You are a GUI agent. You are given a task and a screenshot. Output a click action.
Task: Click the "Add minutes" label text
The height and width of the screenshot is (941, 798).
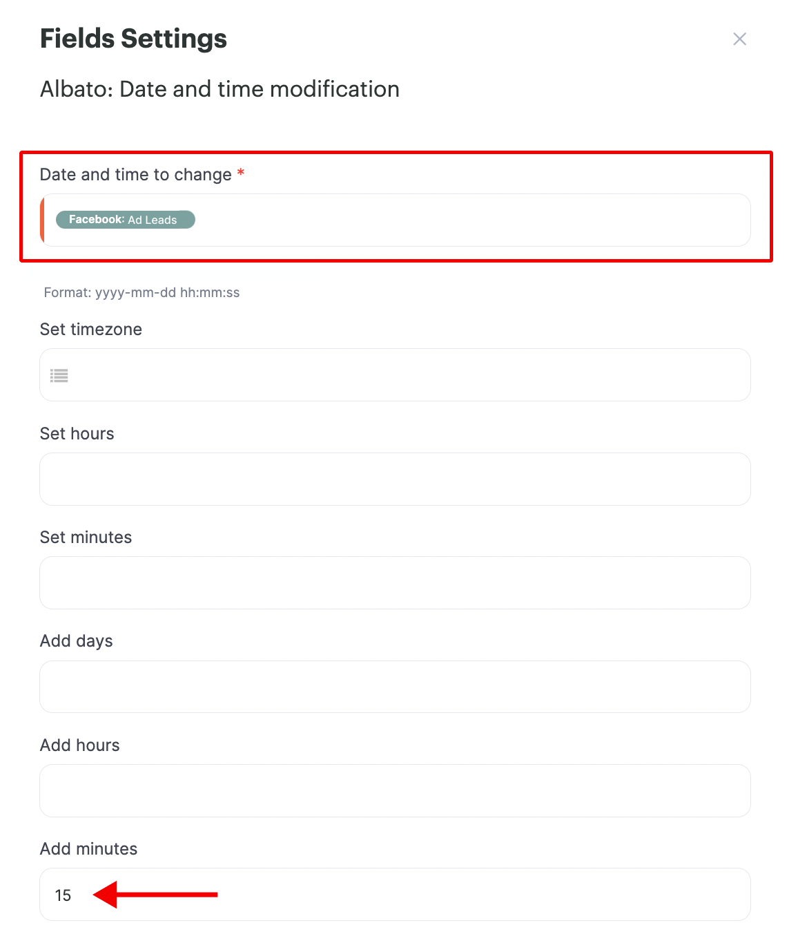coord(89,849)
